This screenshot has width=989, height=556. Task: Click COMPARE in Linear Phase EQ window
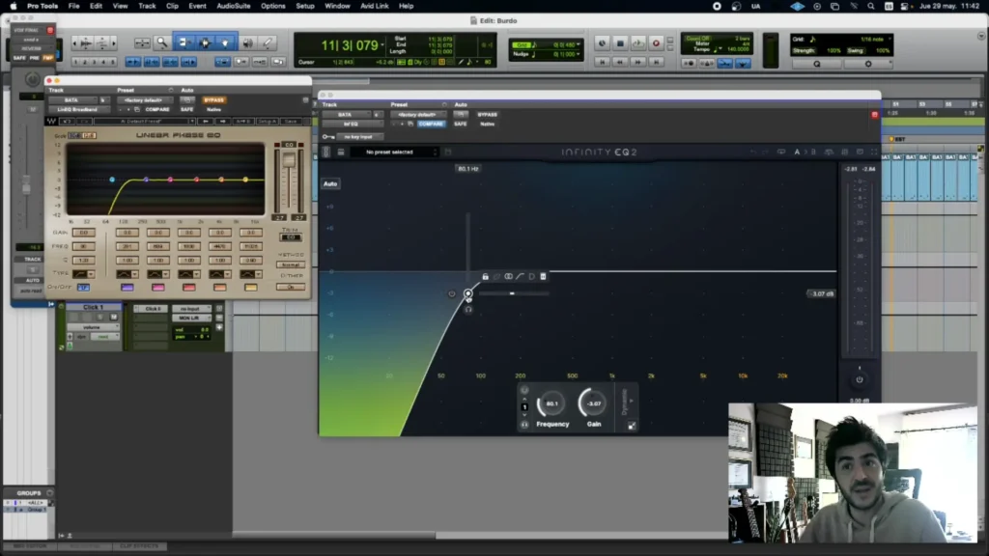(x=157, y=110)
